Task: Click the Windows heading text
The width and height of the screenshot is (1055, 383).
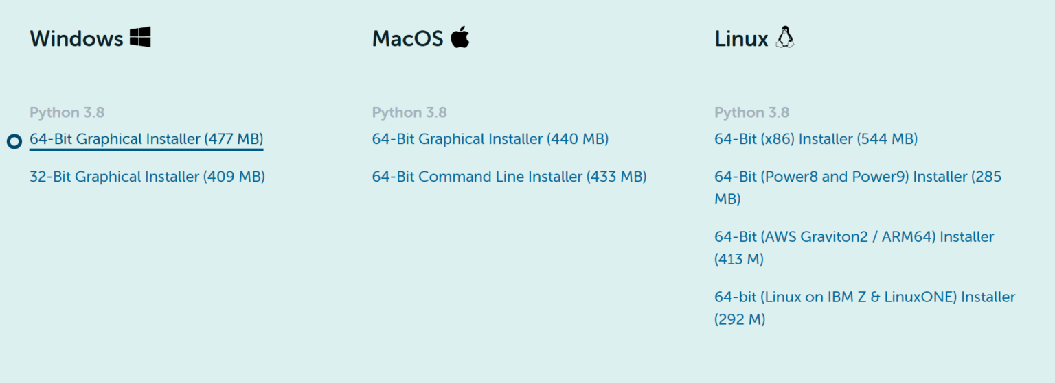Action: (76, 38)
